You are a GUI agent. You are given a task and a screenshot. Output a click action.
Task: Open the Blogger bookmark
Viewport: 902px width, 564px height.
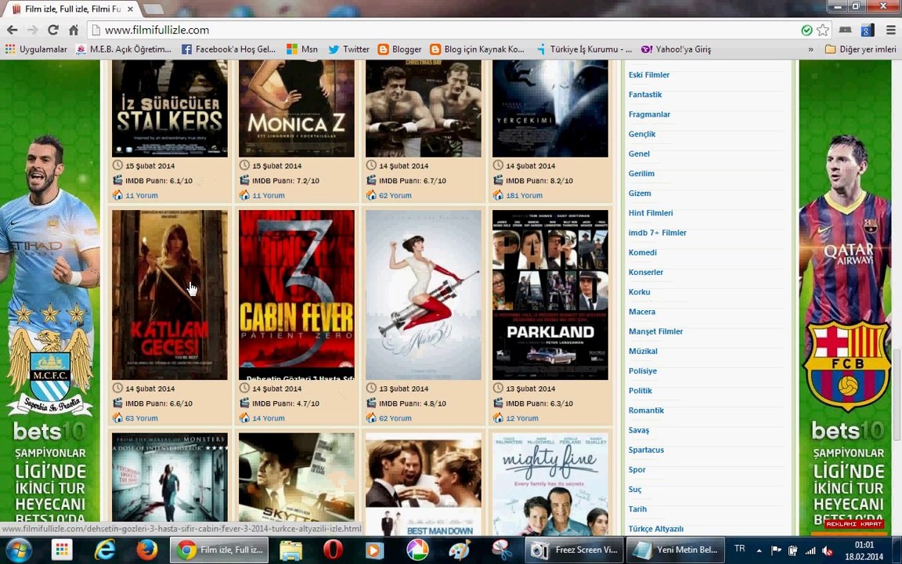click(x=400, y=49)
